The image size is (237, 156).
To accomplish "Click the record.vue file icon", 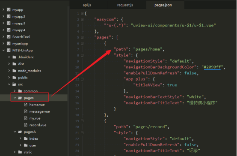I will tap(26, 125).
